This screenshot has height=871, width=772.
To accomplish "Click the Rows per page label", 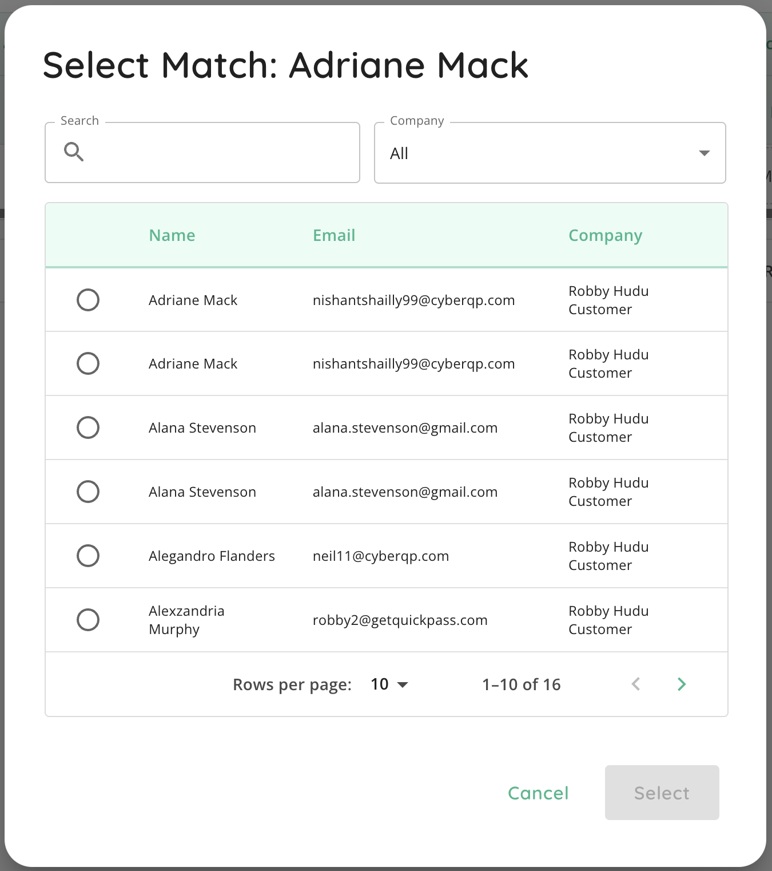I will [x=292, y=685].
